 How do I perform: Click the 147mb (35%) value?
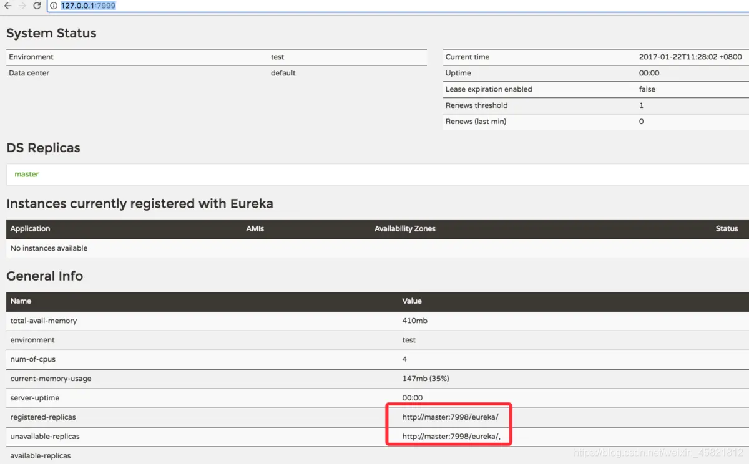pos(426,379)
